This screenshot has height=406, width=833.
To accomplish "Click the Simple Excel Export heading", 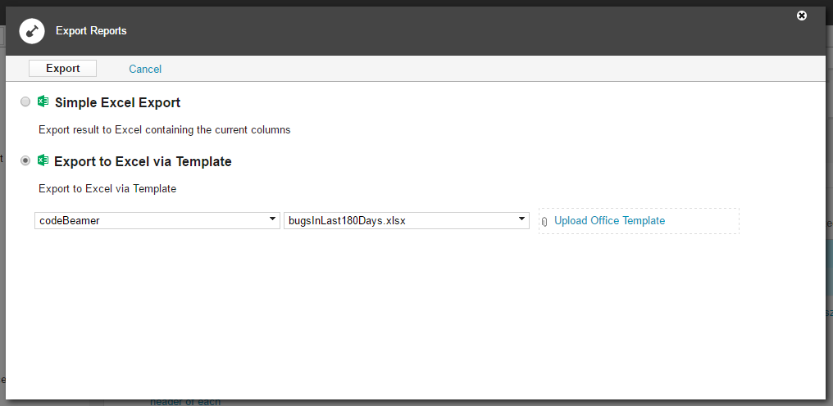I will pyautogui.click(x=118, y=102).
